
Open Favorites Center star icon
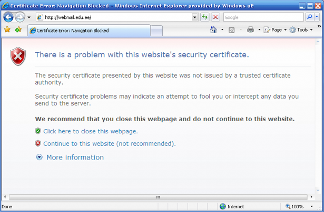[x=7, y=29]
